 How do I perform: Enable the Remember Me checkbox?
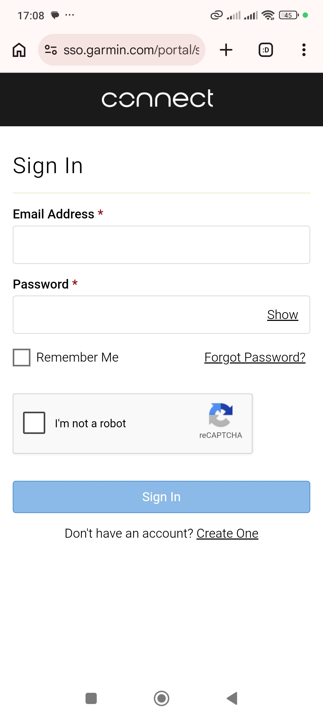[x=22, y=357]
